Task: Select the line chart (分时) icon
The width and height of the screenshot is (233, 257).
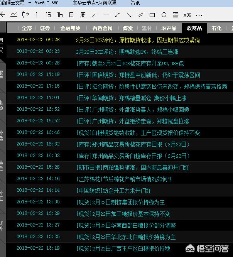Action: pyautogui.click(x=14, y=15)
